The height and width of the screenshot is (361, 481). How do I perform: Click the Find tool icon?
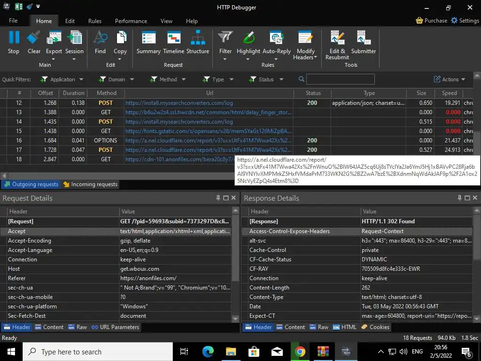tap(101, 38)
